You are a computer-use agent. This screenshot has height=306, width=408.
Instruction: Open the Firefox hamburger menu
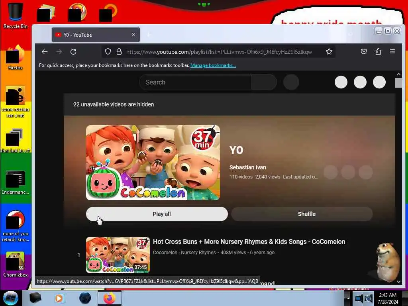392,51
